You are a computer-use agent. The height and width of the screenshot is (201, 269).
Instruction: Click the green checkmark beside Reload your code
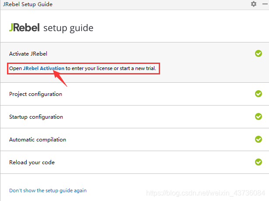pyautogui.click(x=259, y=162)
